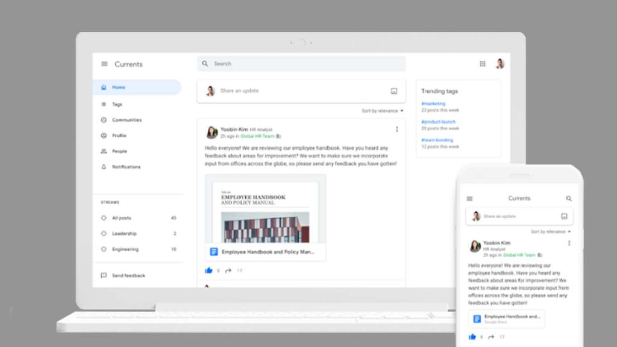The image size is (617, 347).
Task: Click the #marketing trending tag
Action: (433, 104)
